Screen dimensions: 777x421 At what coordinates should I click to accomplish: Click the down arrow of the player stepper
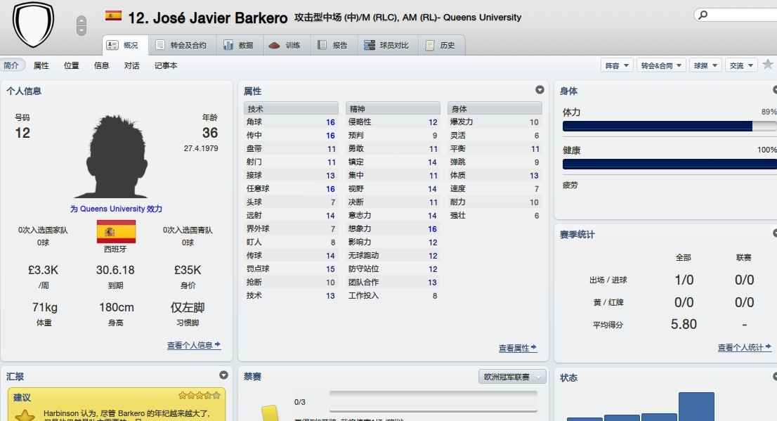coord(81,31)
